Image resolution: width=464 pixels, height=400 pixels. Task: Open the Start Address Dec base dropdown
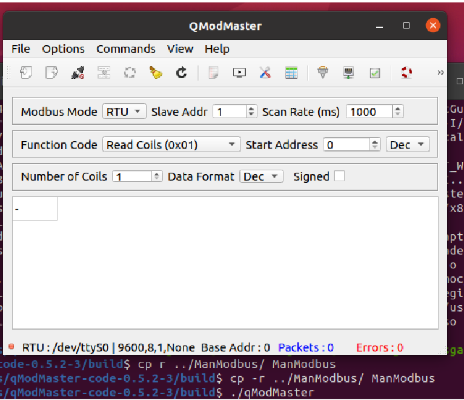click(408, 144)
